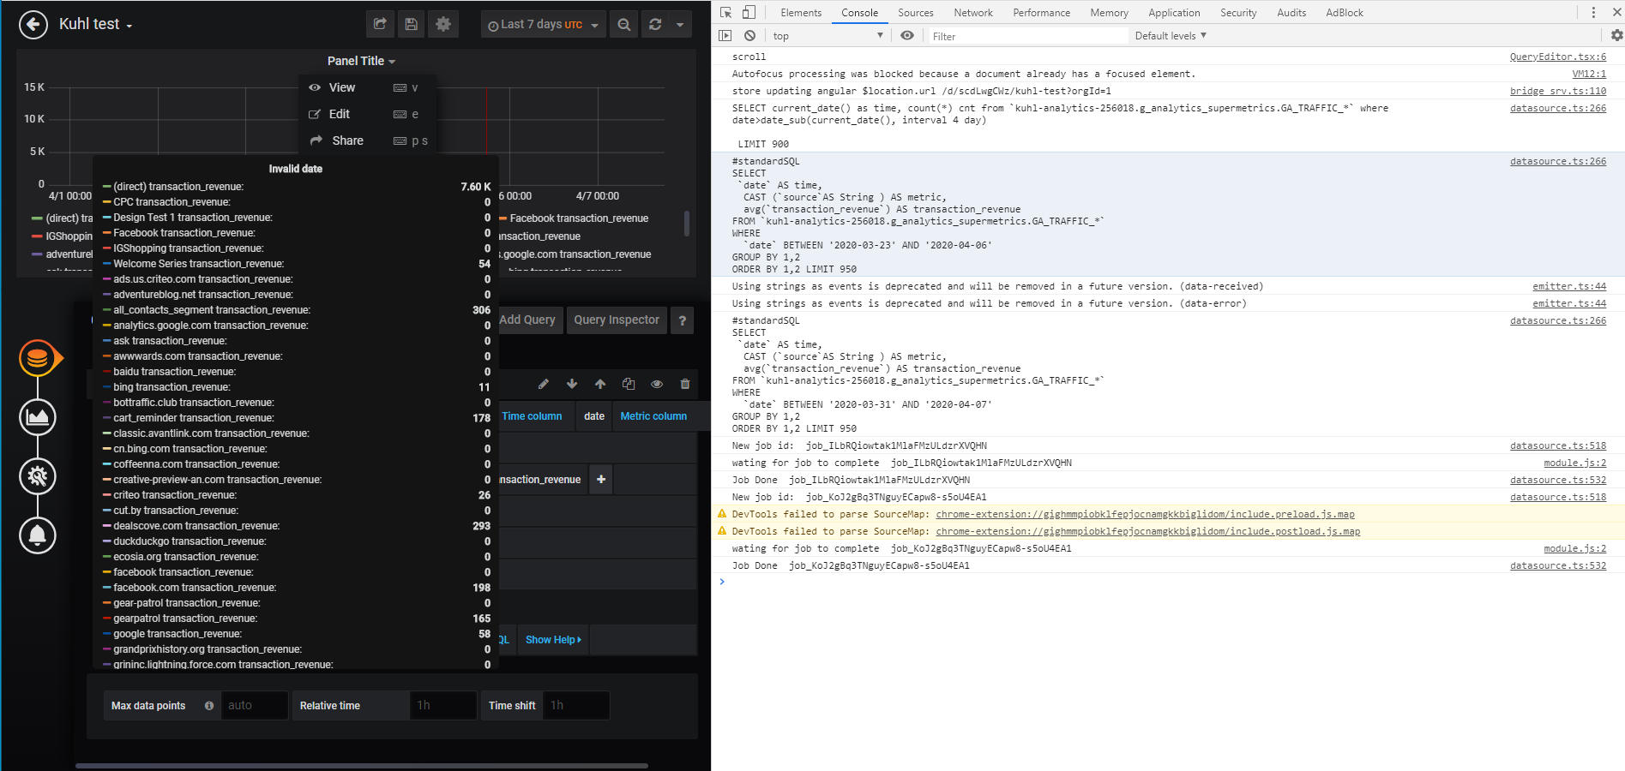This screenshot has height=771, width=1625.
Task: Save the dashboard using the floppy disk icon
Action: [x=411, y=24]
